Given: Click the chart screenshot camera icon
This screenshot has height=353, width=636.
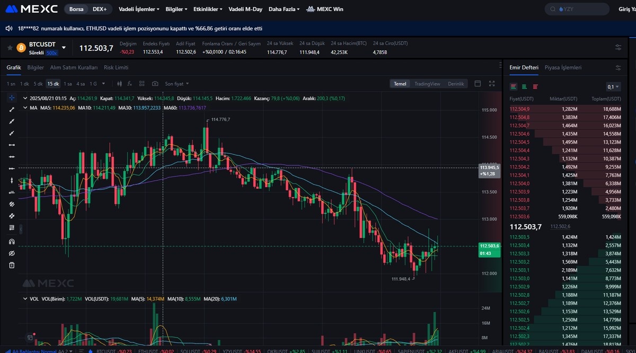Looking at the screenshot, I should (155, 84).
